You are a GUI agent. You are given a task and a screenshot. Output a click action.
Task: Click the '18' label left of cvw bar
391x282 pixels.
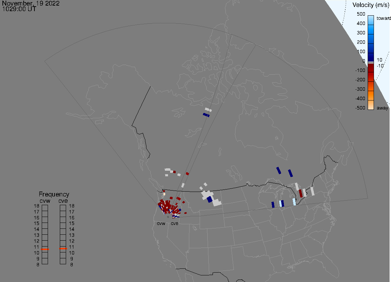click(37, 206)
